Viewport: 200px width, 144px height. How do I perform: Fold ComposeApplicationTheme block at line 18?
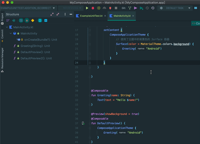click(x=90, y=35)
